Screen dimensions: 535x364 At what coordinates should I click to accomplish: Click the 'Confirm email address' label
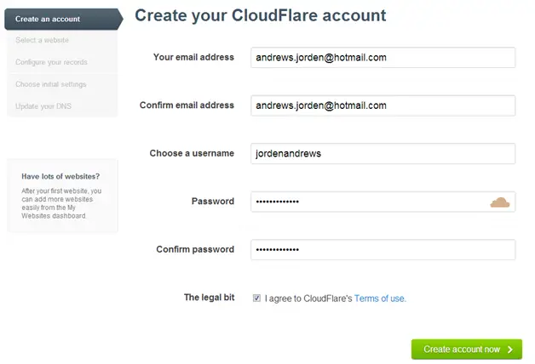click(x=187, y=105)
